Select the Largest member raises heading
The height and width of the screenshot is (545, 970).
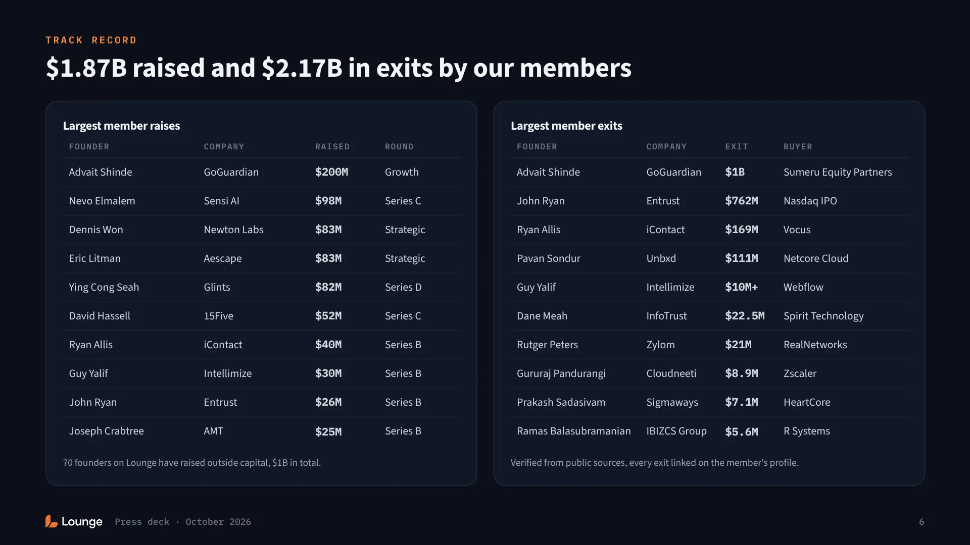point(121,126)
